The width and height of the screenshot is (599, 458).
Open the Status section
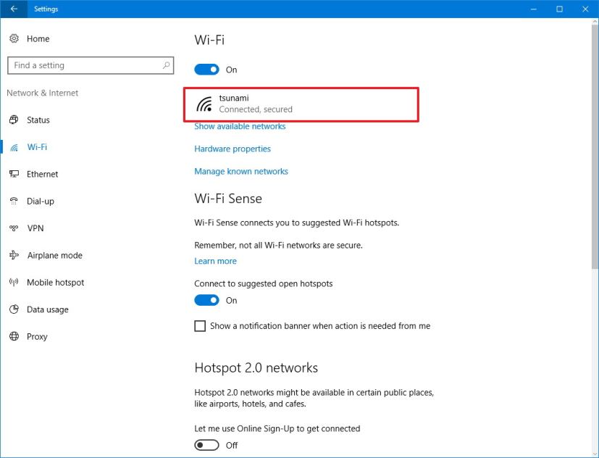38,120
